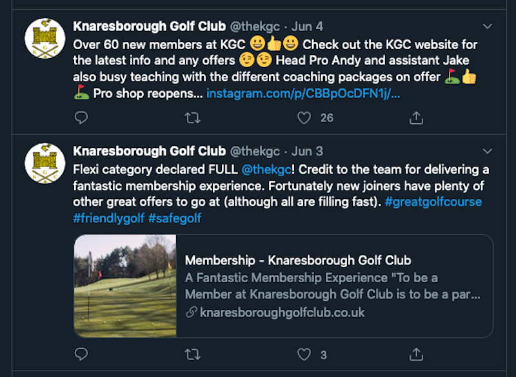
Task: Open the golf course preview image
Action: 125,286
